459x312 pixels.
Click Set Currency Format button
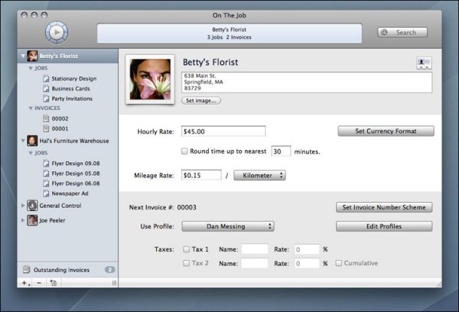click(x=386, y=131)
